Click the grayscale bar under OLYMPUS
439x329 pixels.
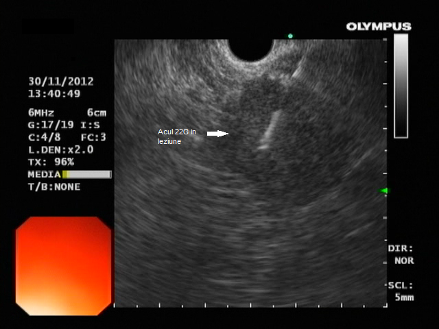click(x=401, y=86)
